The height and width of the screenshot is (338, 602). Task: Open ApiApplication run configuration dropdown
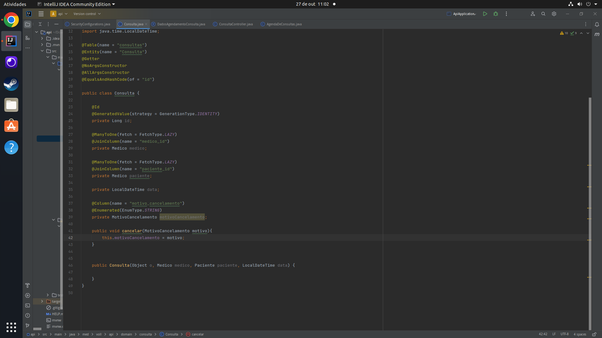[x=462, y=14]
